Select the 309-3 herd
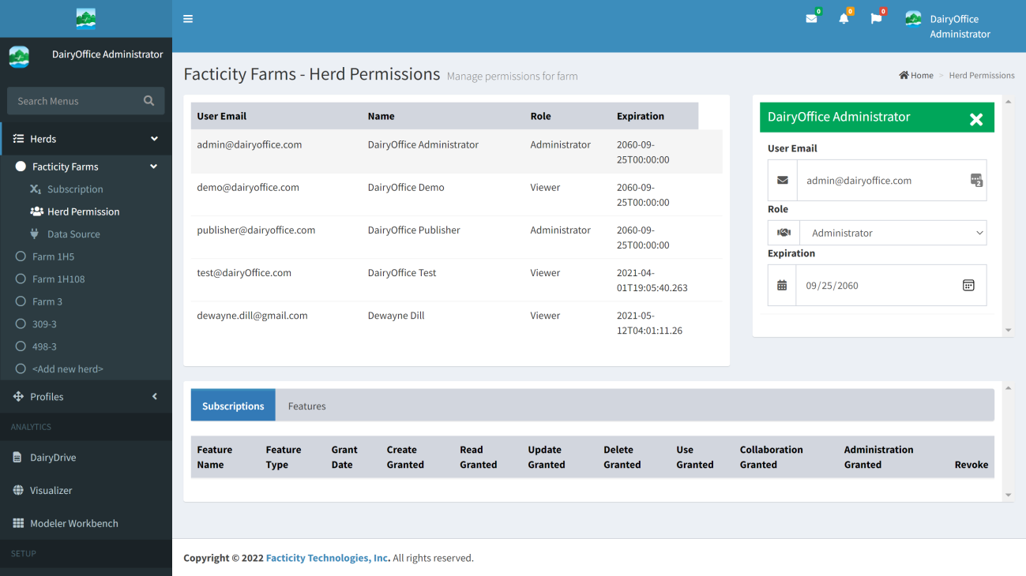The image size is (1026, 576). point(44,324)
